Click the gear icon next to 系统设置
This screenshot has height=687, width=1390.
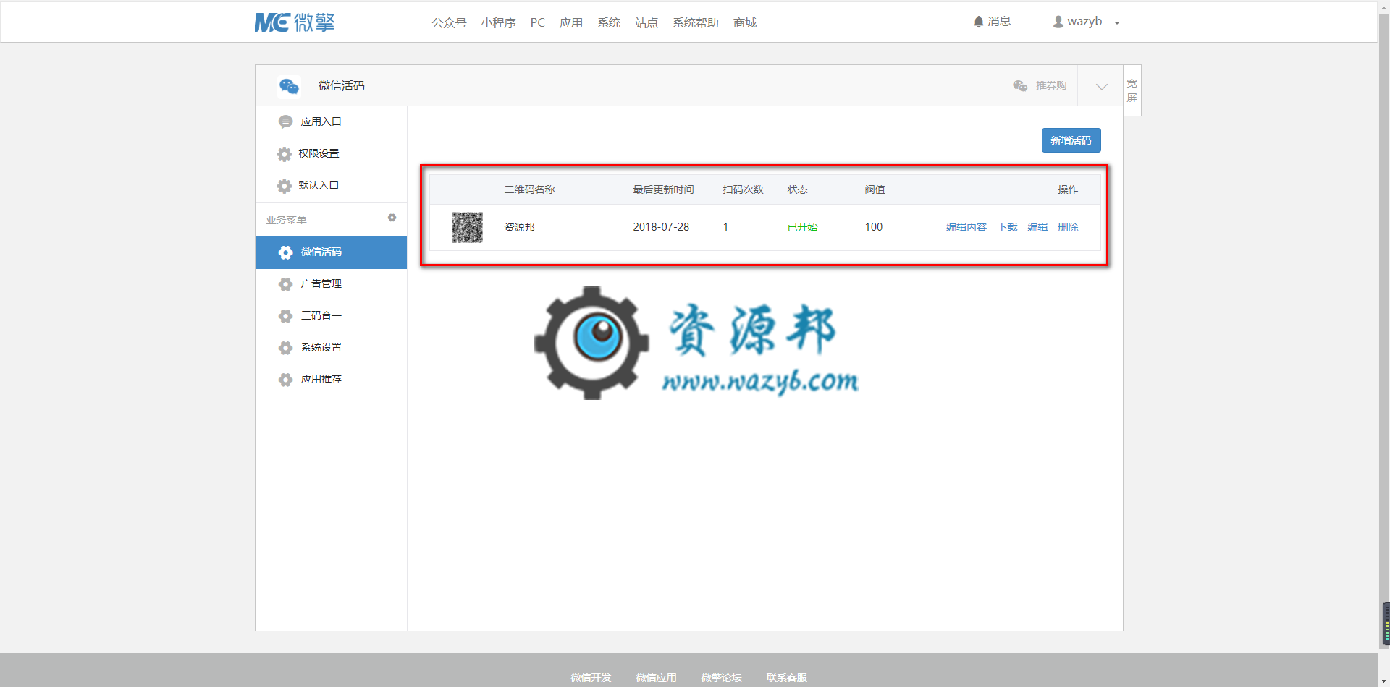coord(285,348)
